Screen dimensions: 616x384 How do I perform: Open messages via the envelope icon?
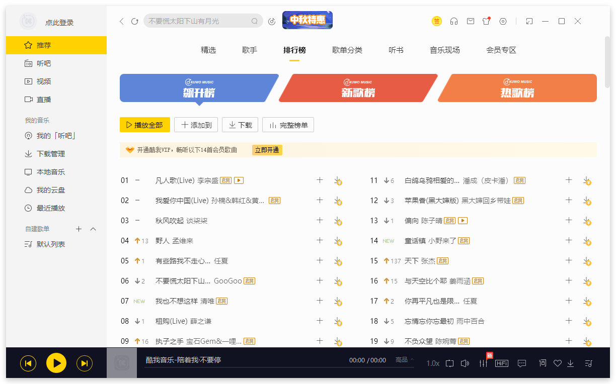(470, 21)
